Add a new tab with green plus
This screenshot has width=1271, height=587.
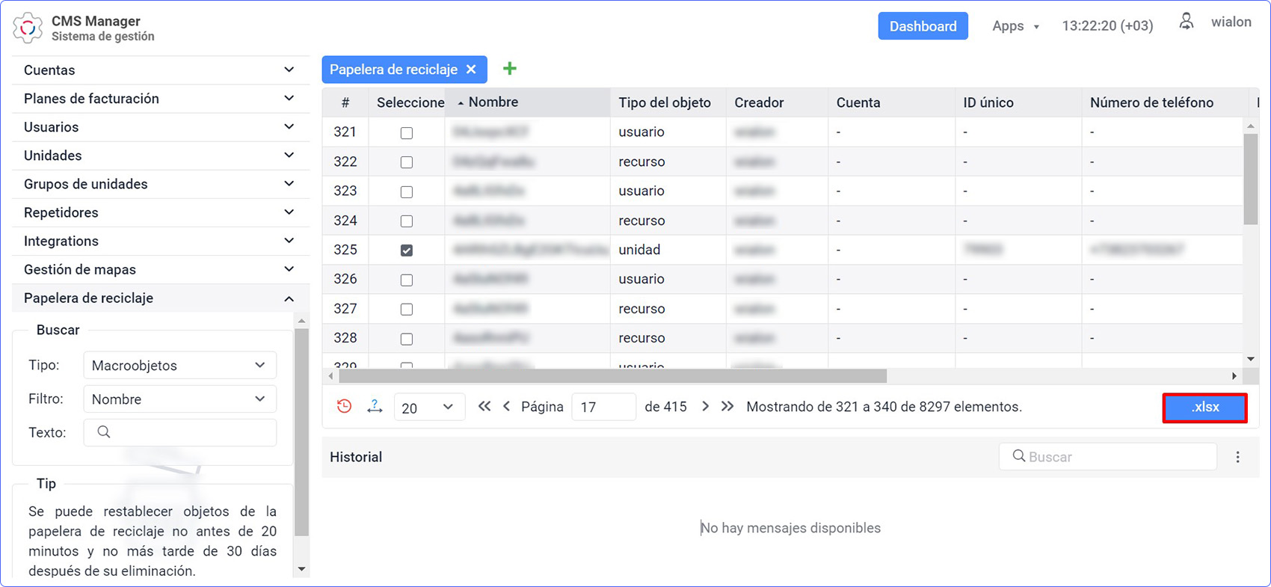pyautogui.click(x=509, y=69)
